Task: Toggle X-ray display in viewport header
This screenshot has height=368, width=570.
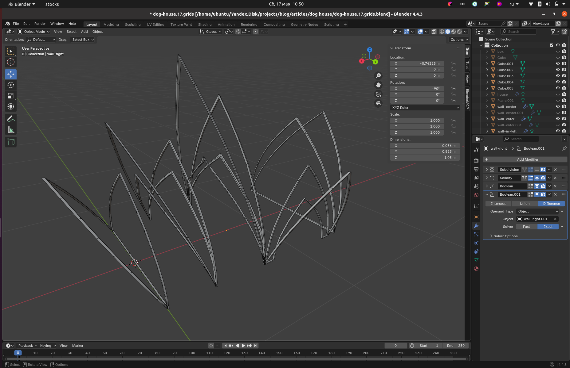Action: click(x=434, y=32)
